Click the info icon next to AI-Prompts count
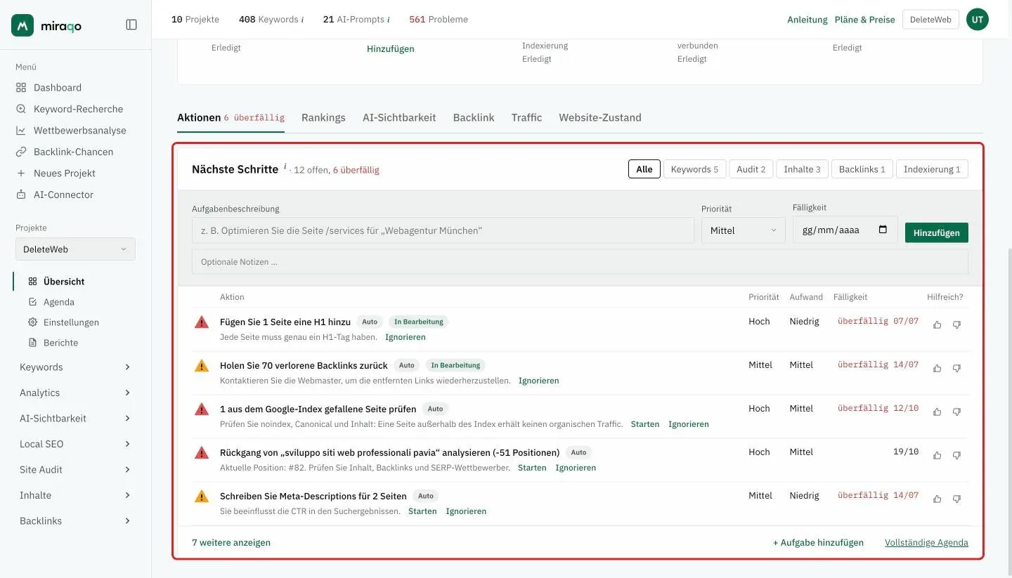The height and width of the screenshot is (578, 1012). (x=389, y=20)
